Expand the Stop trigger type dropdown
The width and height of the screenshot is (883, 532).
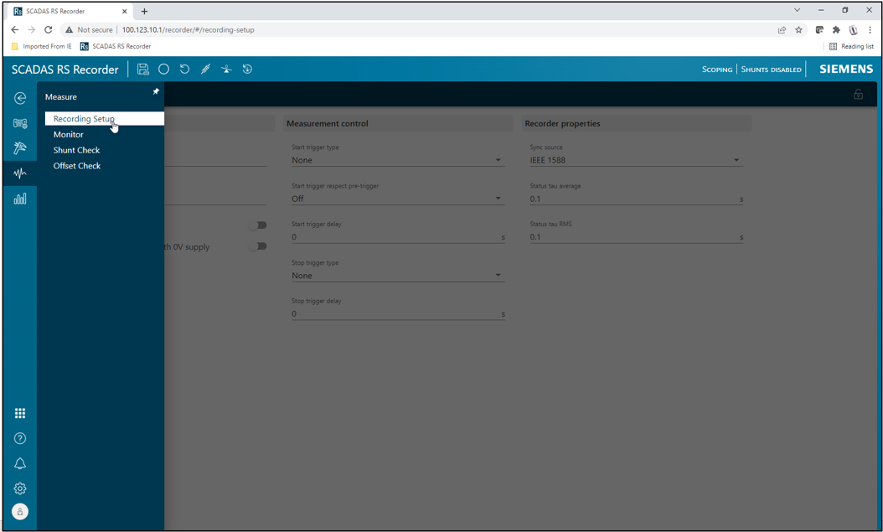[x=396, y=276]
